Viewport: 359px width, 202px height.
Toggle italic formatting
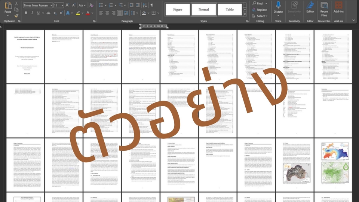pos(32,13)
